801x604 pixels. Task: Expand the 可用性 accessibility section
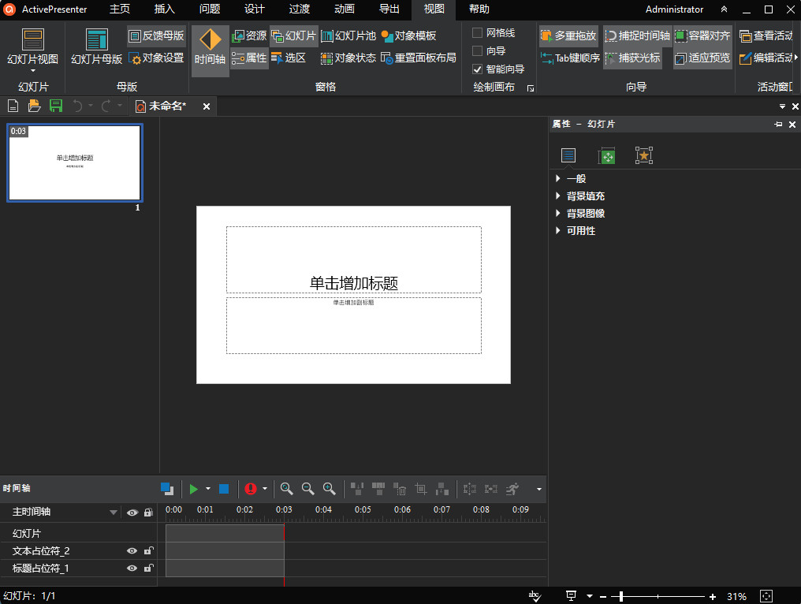558,230
